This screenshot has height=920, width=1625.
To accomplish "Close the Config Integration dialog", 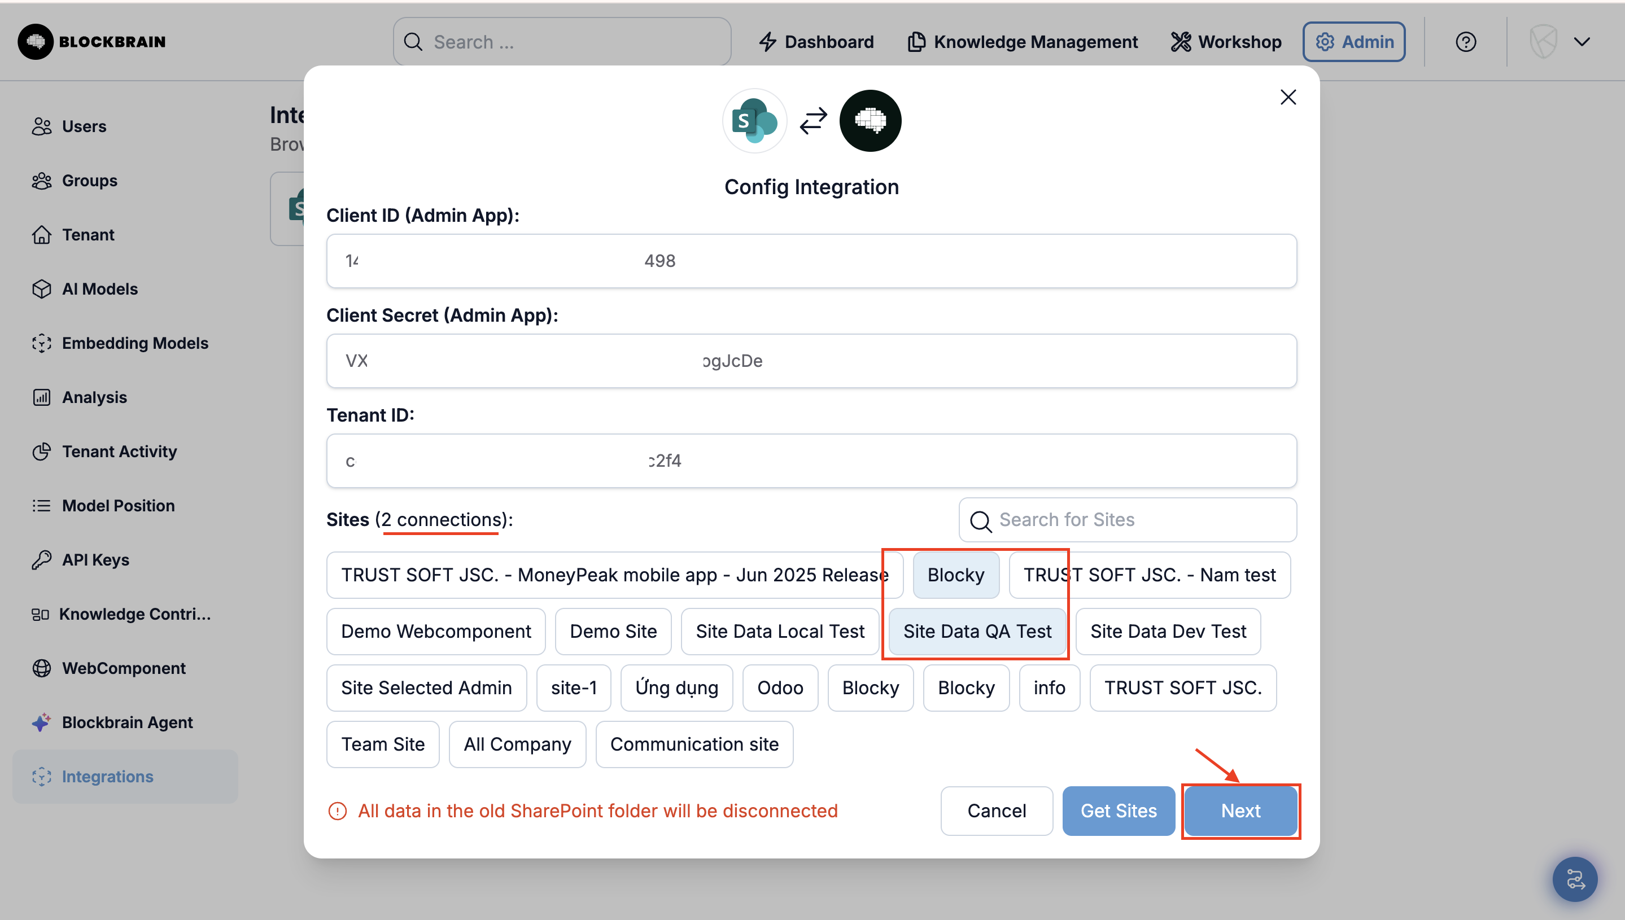I will [1288, 97].
